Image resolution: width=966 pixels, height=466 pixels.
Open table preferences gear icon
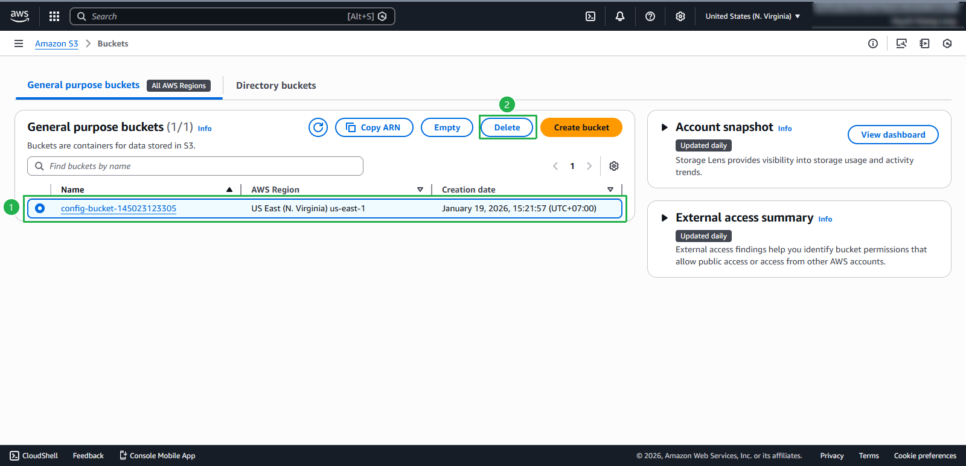point(614,166)
